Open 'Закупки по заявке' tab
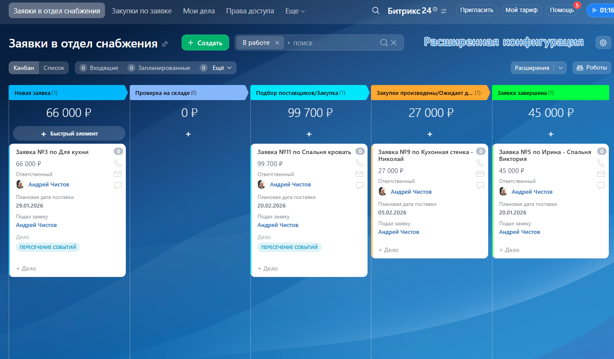The height and width of the screenshot is (359, 614). (x=141, y=11)
